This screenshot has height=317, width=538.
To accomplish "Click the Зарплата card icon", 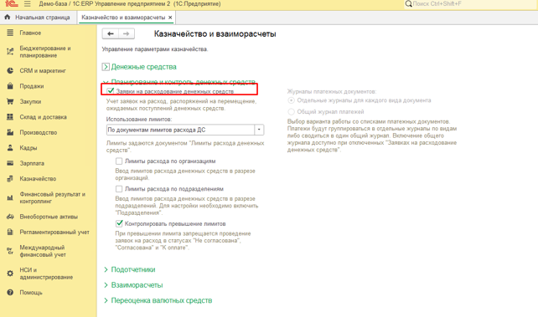I will (10, 163).
